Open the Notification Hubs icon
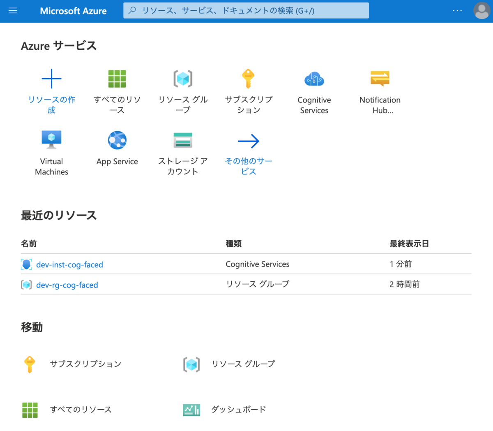 point(380,78)
